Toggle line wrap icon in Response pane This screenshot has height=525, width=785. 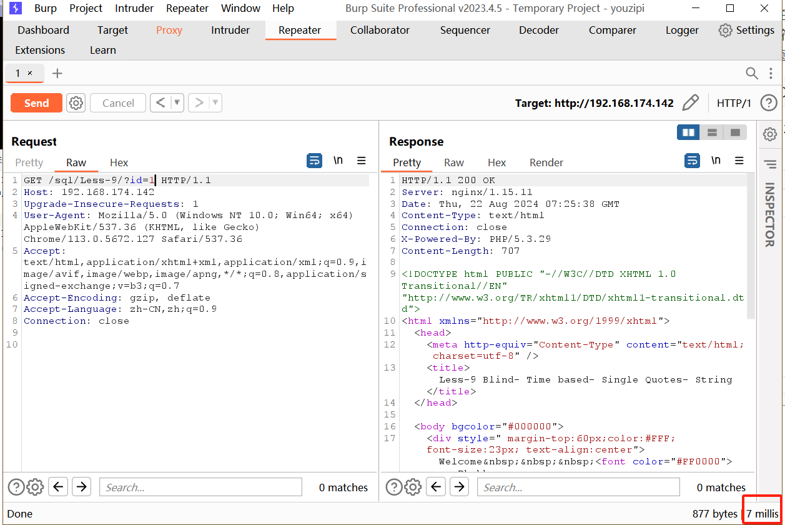[693, 161]
